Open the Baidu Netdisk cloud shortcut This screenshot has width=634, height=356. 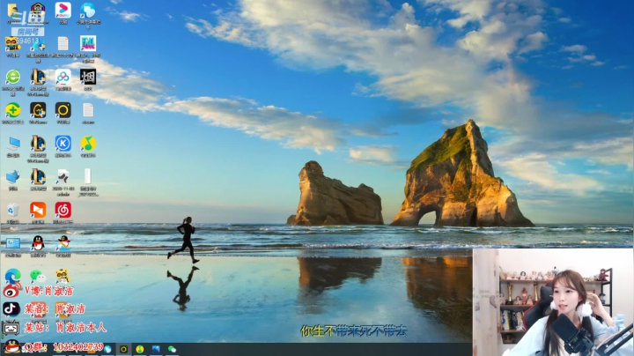point(63,77)
